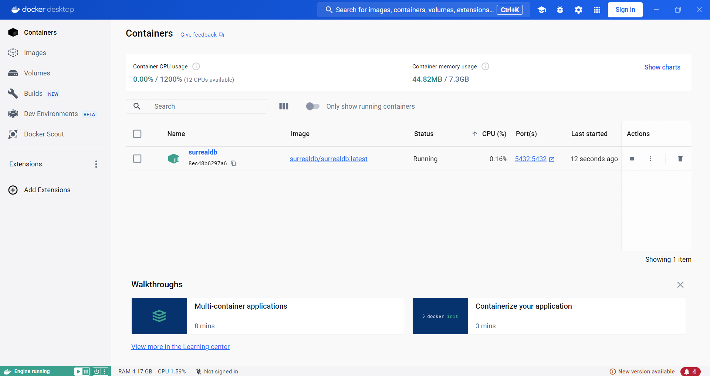Select Docker Scout in the sidebar
The image size is (710, 376).
click(x=44, y=134)
